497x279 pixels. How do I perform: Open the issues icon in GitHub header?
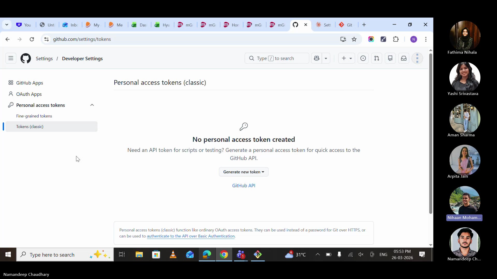pyautogui.click(x=363, y=58)
